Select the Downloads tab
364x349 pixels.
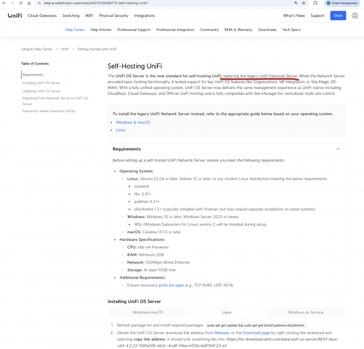coord(267,30)
